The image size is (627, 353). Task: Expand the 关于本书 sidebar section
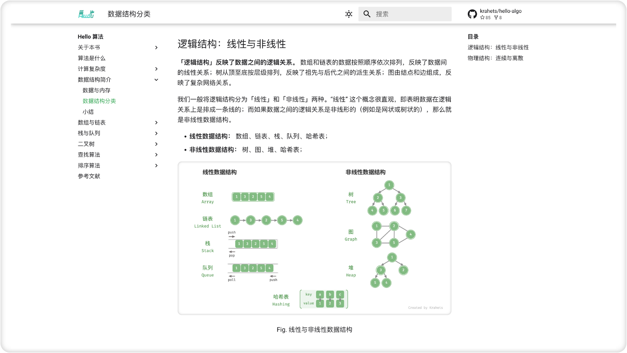tap(156, 48)
